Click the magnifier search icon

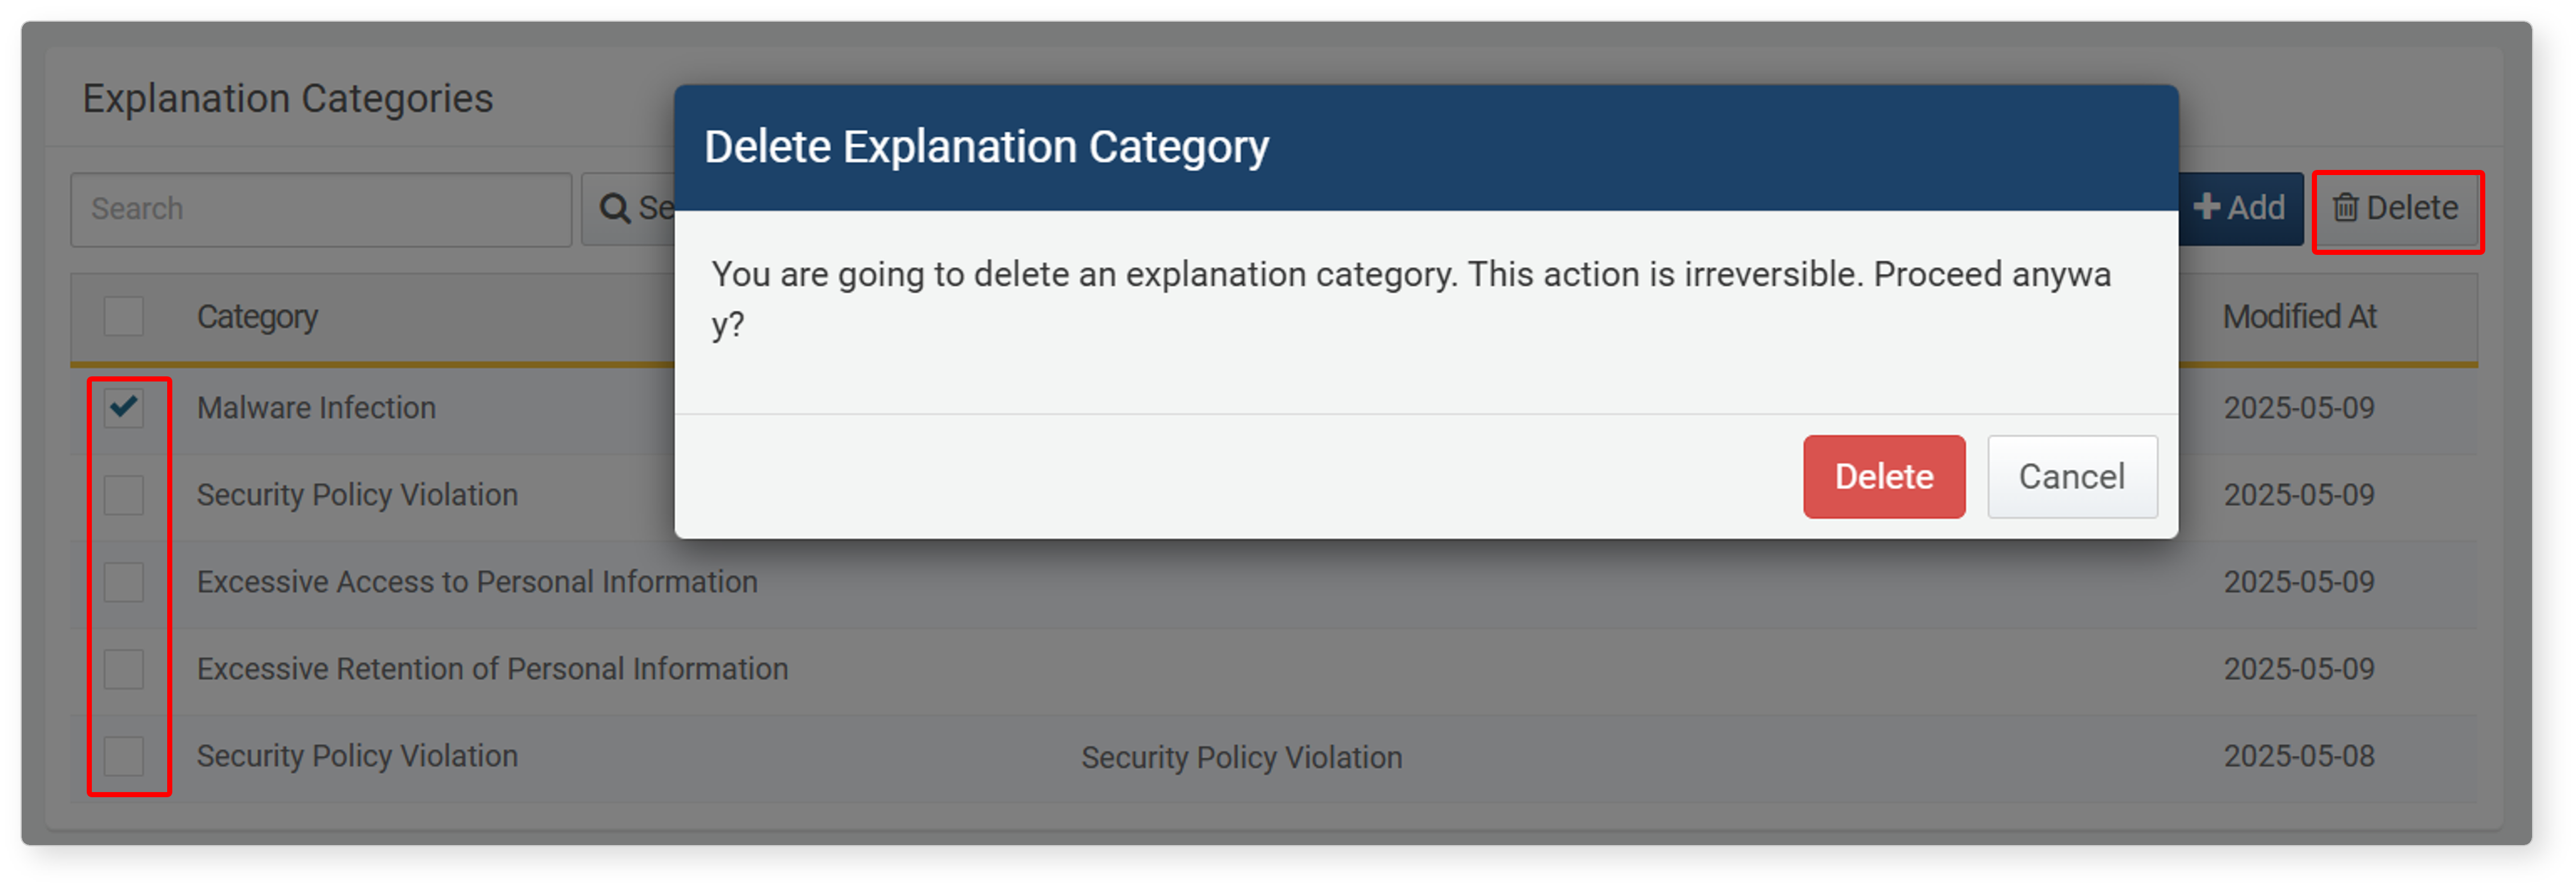(x=614, y=209)
